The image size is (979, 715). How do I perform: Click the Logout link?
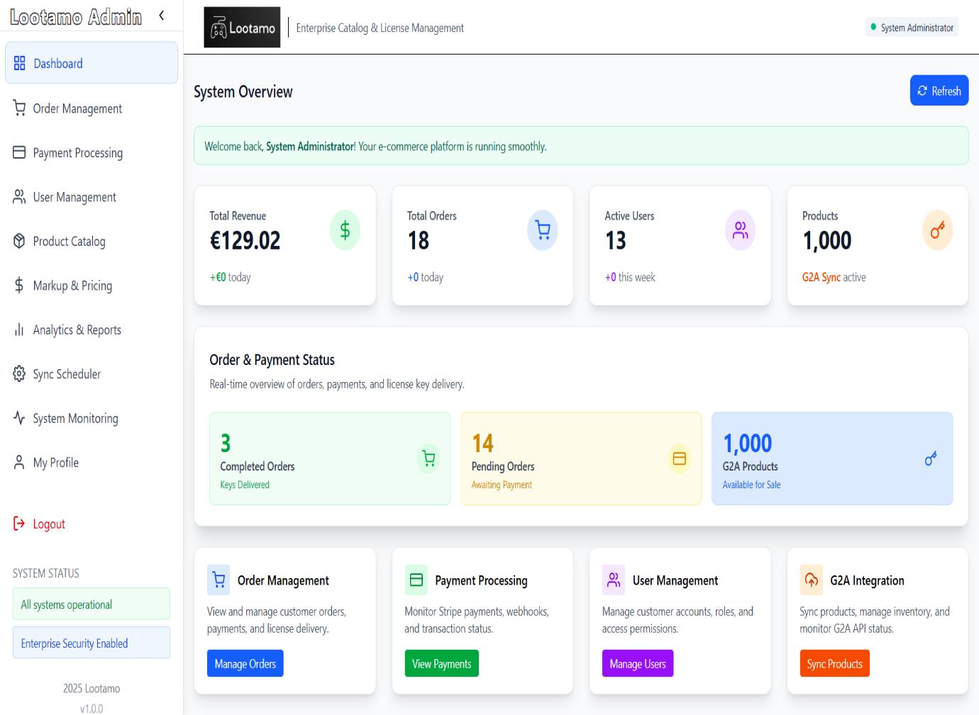coord(39,524)
